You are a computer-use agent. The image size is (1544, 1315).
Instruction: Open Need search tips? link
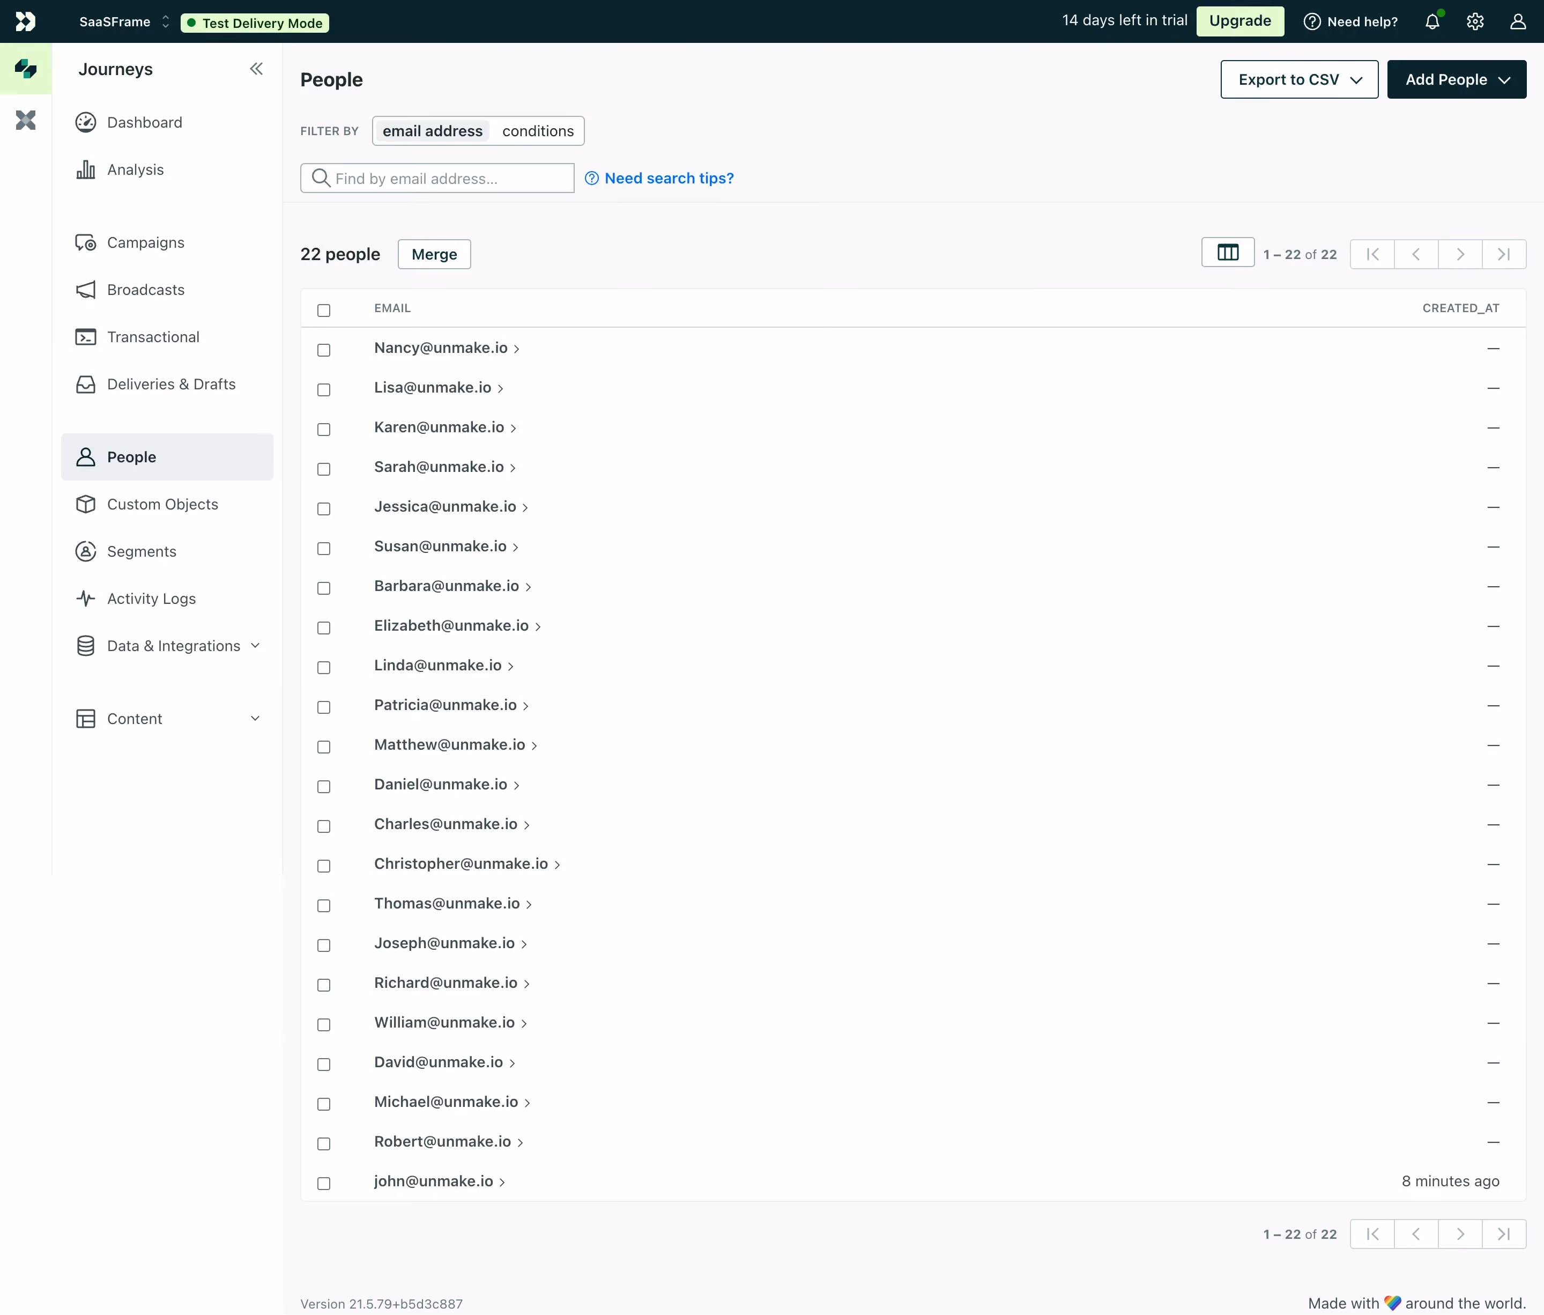click(x=659, y=178)
